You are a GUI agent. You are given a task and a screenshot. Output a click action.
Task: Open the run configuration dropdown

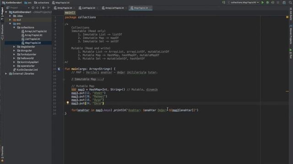pos(244,3)
